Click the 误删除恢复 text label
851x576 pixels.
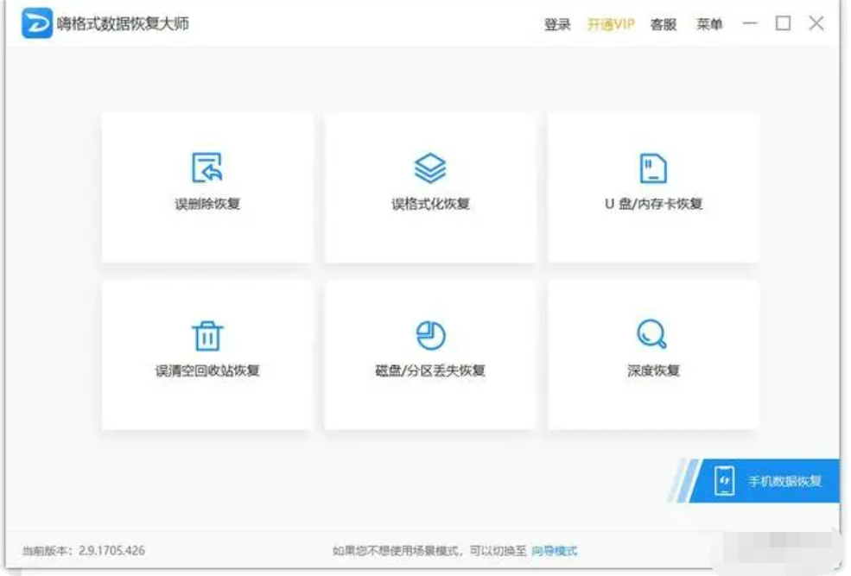tap(207, 205)
